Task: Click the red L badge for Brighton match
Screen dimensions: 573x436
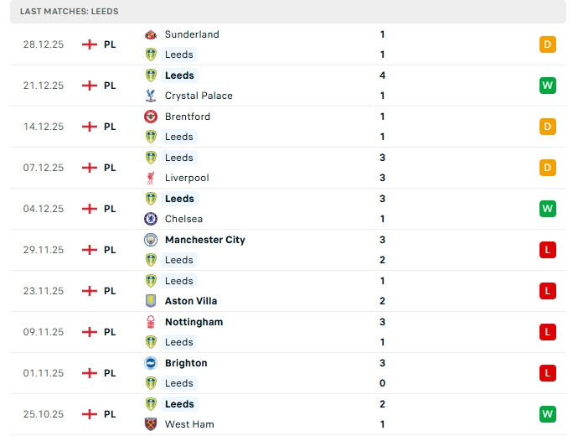Action: click(x=548, y=373)
